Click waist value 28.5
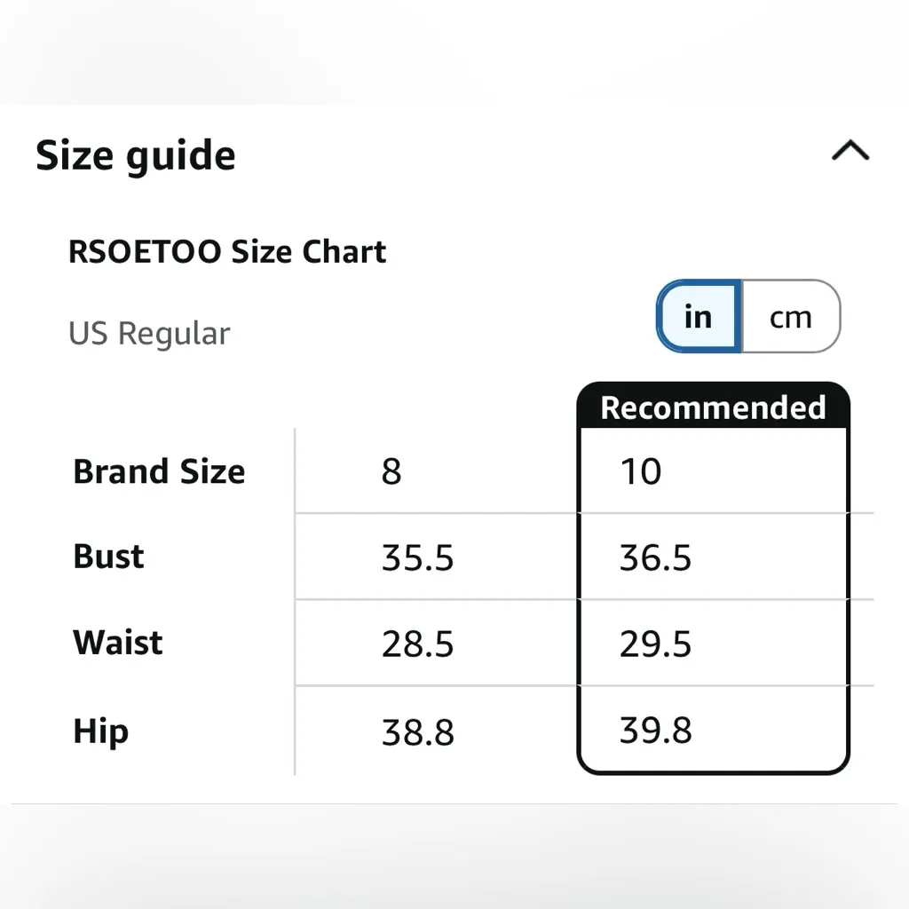This screenshot has width=909, height=909. 417,644
